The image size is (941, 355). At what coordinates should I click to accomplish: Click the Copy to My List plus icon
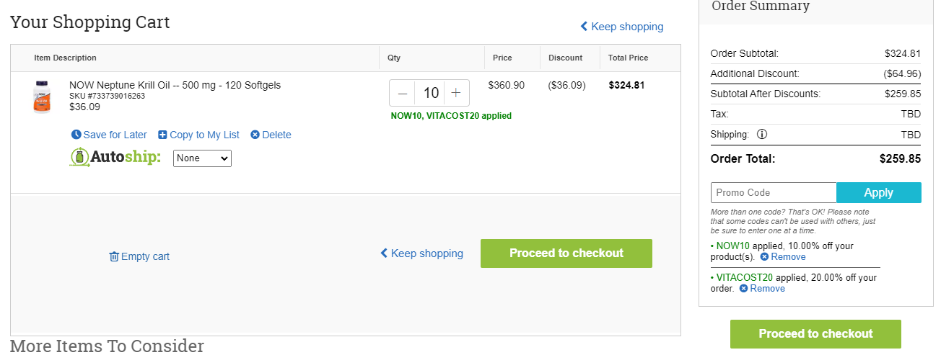tap(162, 135)
